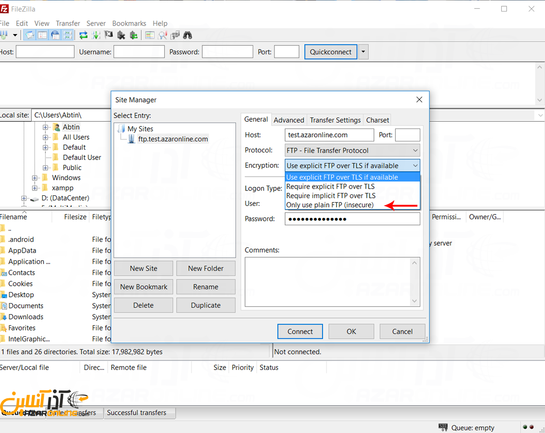Click the process queue green-arrow icon

tap(96, 35)
